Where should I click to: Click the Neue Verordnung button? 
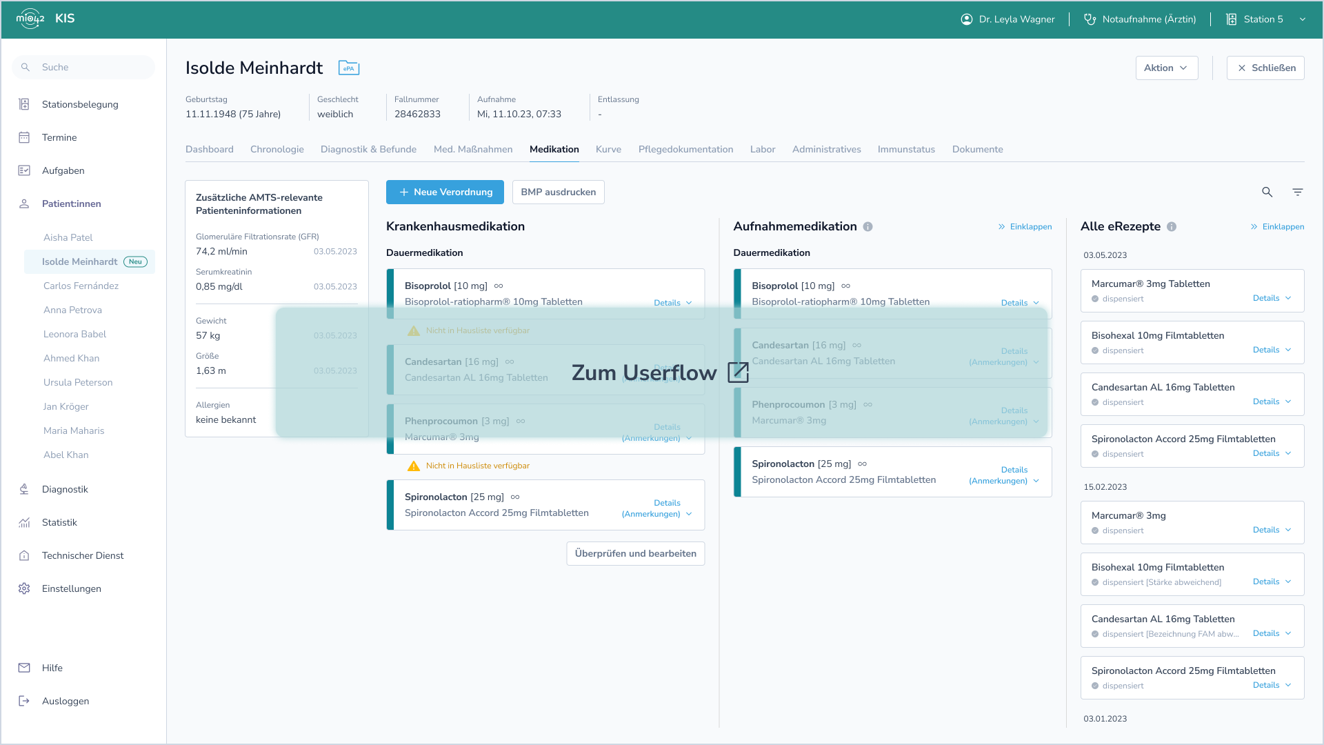[x=445, y=192]
